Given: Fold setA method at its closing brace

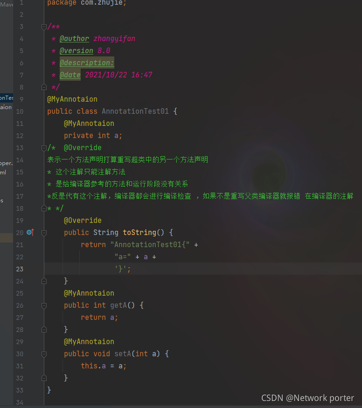Looking at the screenshot, I should tap(44, 378).
